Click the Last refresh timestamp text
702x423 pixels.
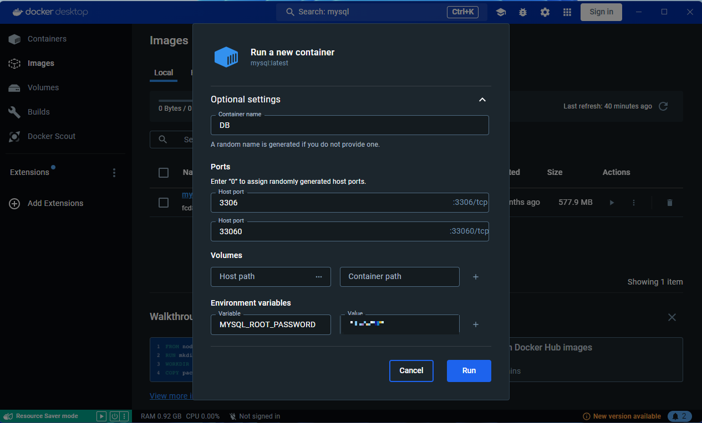(608, 106)
